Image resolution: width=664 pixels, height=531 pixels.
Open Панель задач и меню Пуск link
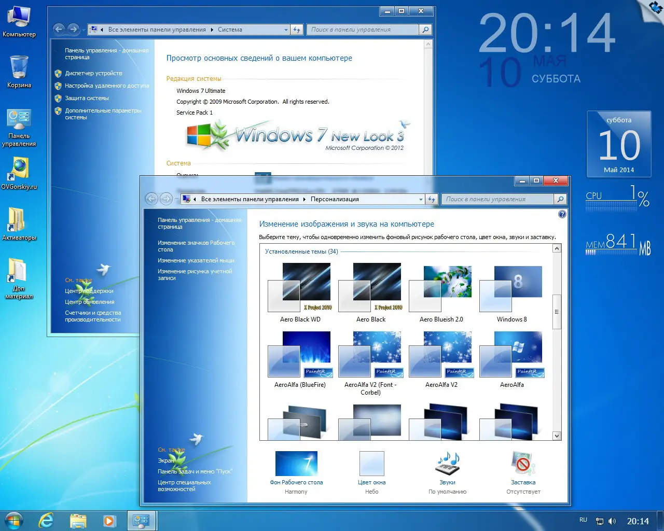(x=195, y=471)
